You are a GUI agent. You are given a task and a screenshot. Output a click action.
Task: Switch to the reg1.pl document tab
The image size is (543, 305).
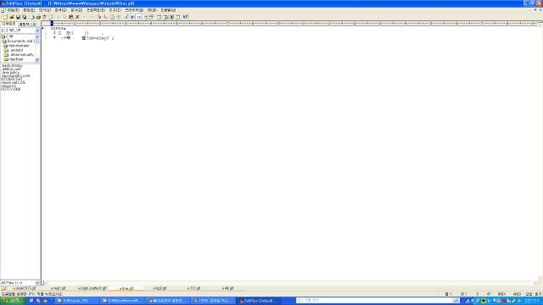58,288
